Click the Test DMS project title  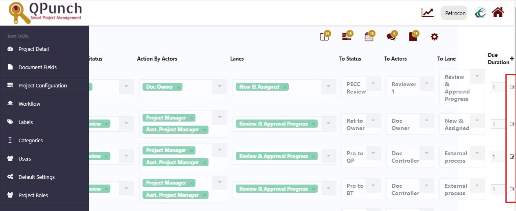(x=18, y=37)
